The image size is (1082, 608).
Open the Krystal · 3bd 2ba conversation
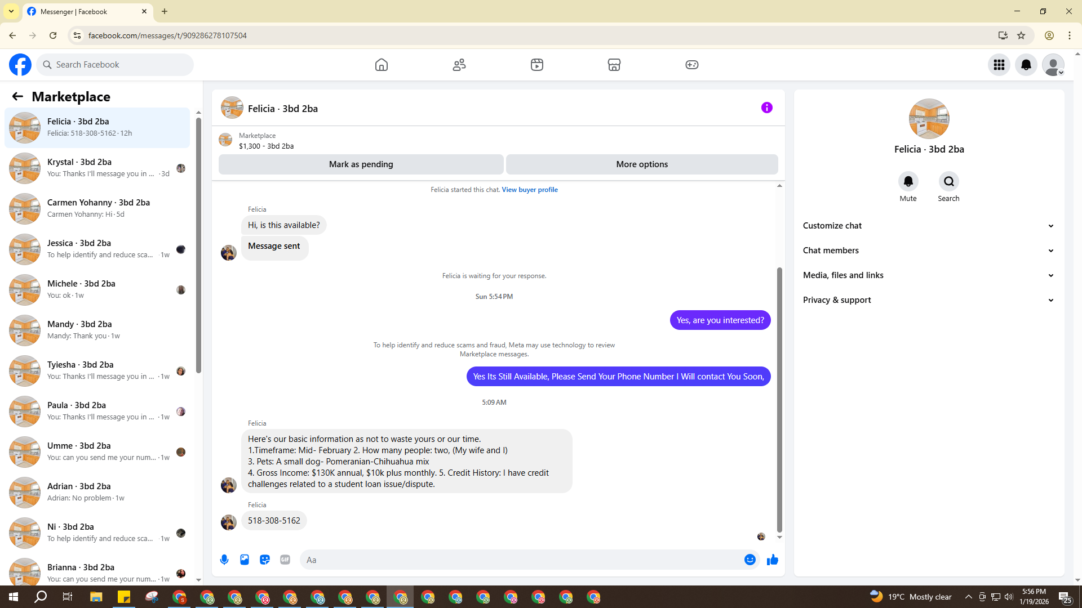tap(97, 168)
